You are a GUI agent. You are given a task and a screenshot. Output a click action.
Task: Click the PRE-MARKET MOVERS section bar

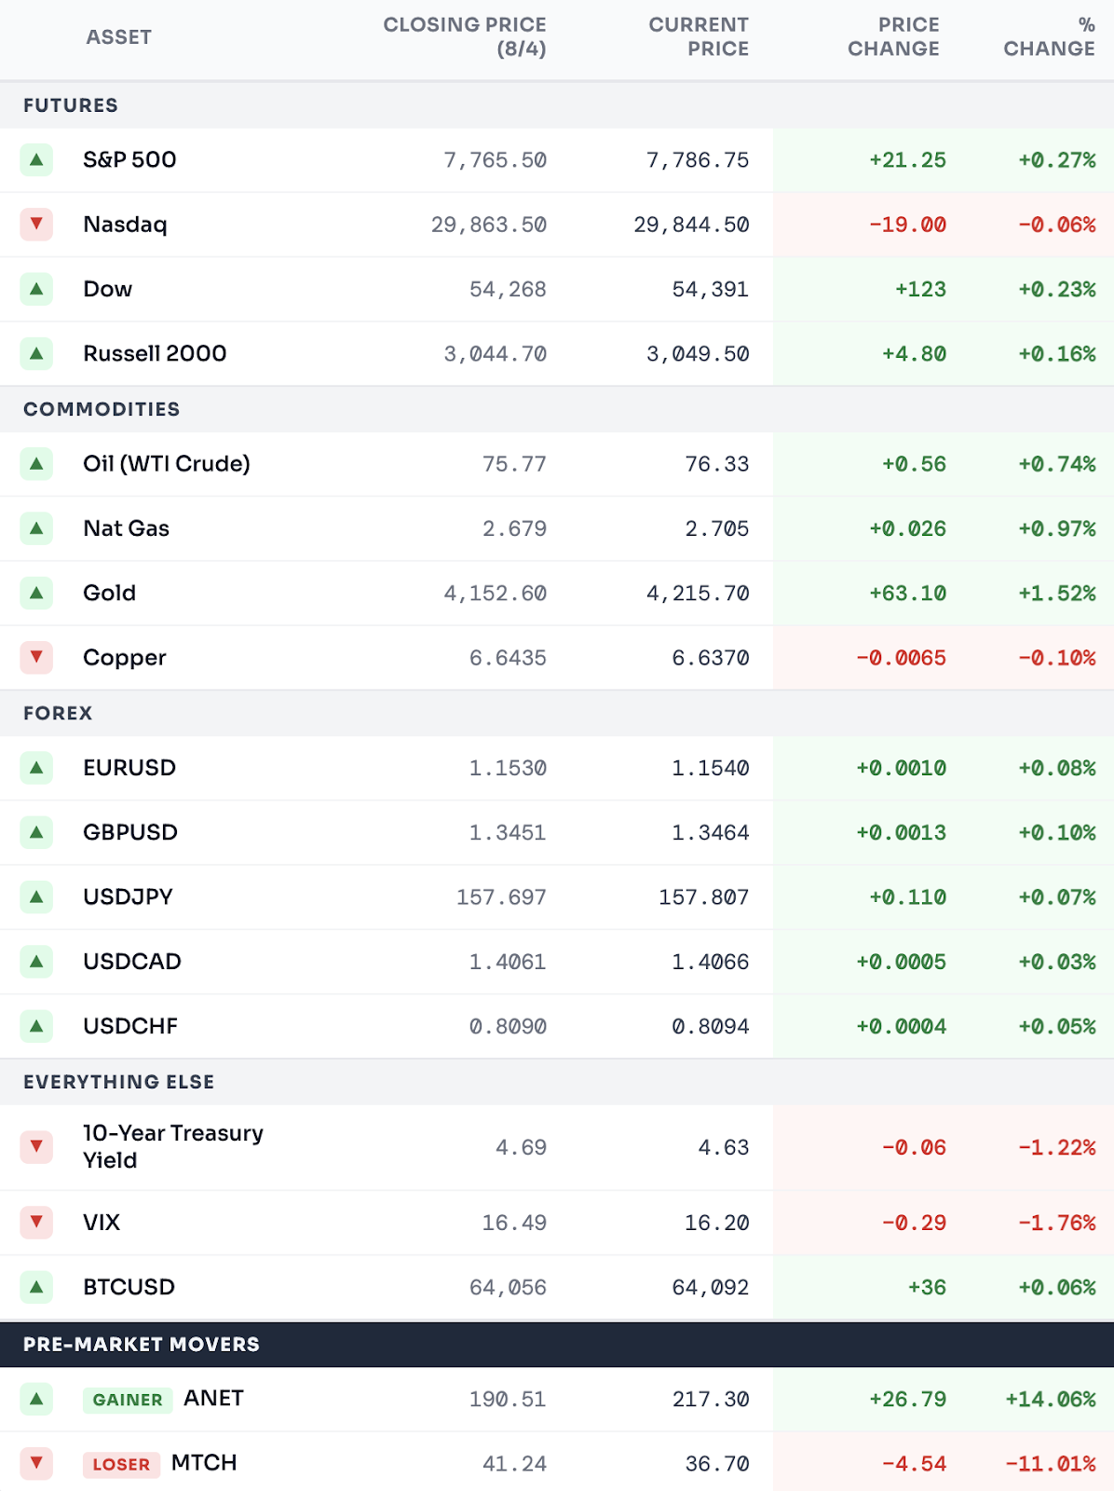557,1344
